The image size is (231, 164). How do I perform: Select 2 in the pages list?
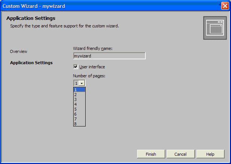(x=79, y=95)
